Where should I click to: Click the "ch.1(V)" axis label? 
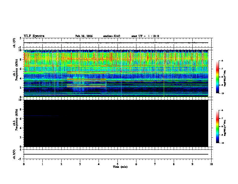(14, 43)
